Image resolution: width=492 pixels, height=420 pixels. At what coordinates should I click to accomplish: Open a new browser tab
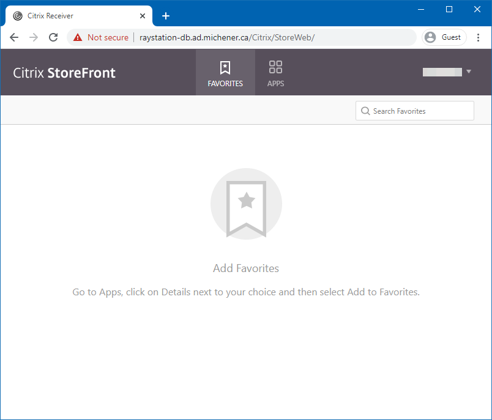point(166,16)
